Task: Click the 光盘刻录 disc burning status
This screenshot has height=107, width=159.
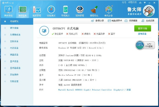Action: [99, 34]
